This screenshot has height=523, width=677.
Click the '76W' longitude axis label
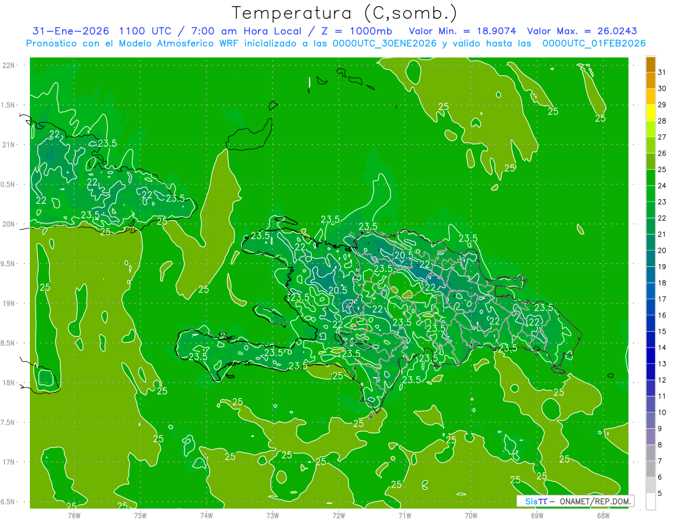(x=74, y=515)
